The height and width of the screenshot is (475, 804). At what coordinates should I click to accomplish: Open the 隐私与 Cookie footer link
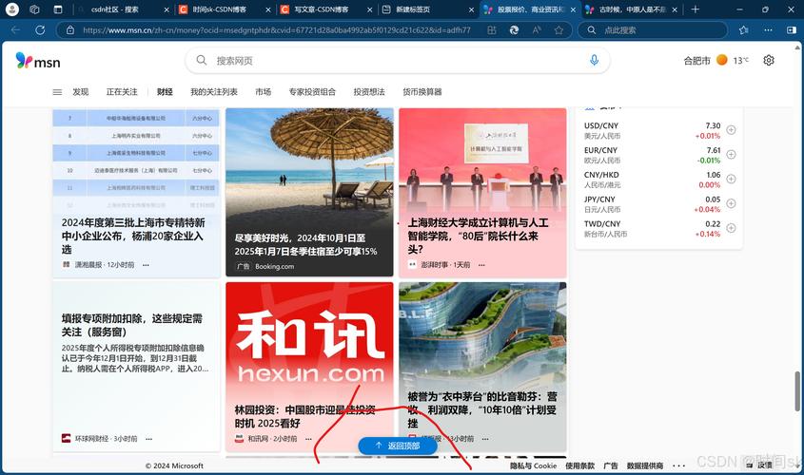pyautogui.click(x=533, y=465)
